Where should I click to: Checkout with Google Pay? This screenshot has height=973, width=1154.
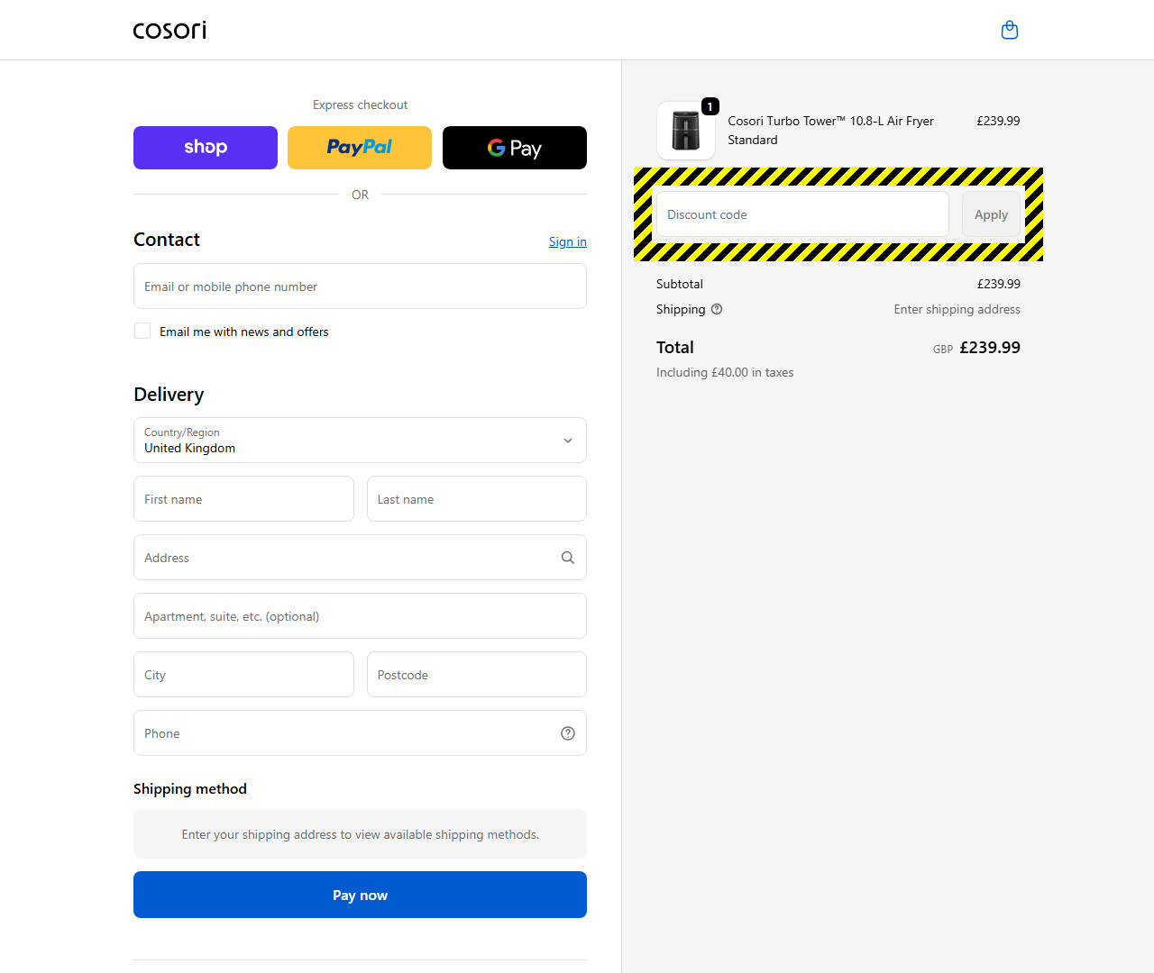(x=514, y=147)
